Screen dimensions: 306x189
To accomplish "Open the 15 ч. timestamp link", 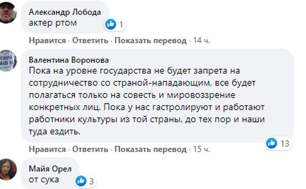I will coord(201,149).
